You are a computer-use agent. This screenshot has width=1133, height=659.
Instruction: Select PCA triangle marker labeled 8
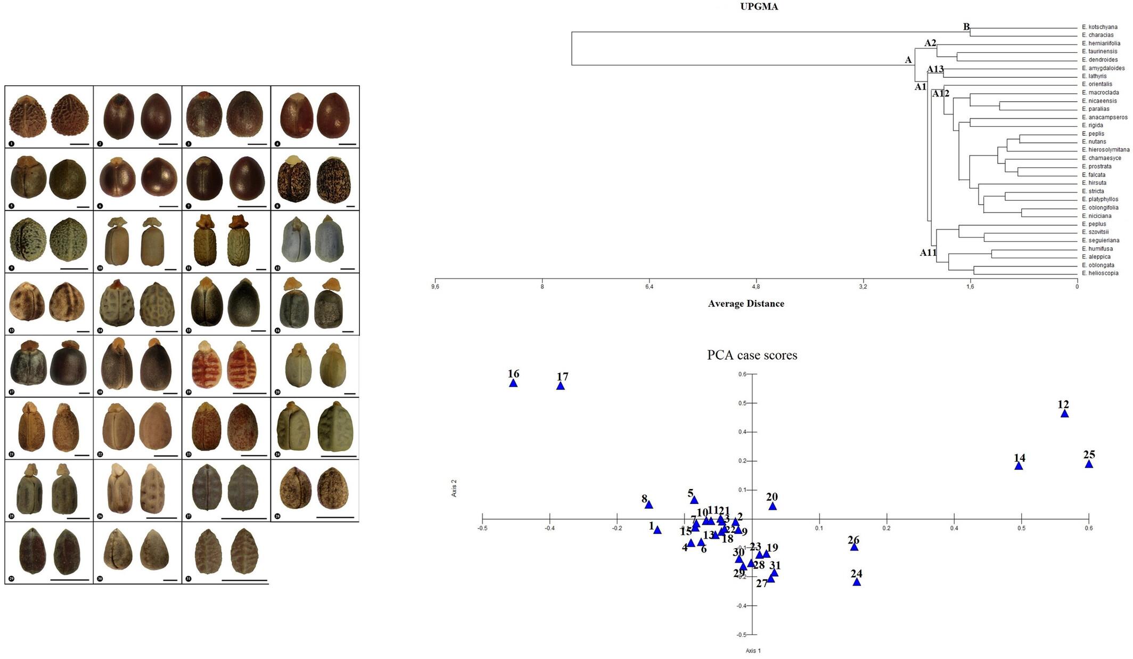pyautogui.click(x=648, y=505)
